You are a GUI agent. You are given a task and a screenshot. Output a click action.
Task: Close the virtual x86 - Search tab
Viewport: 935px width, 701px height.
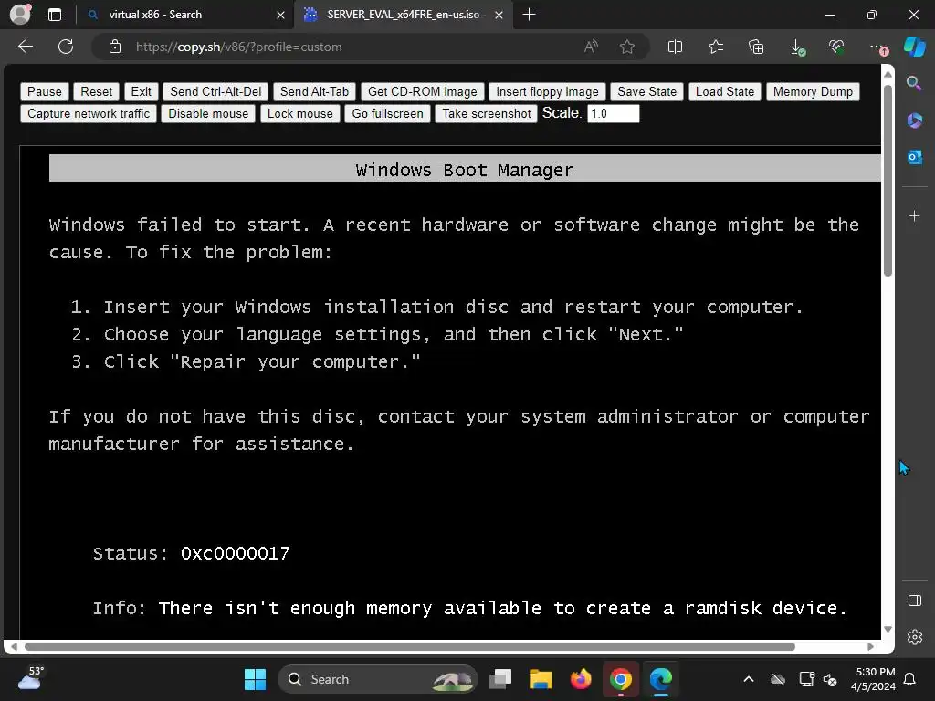pos(280,15)
